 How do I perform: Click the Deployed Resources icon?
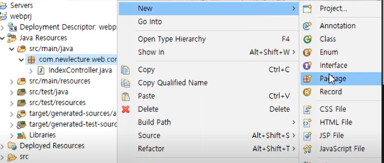point(12,146)
